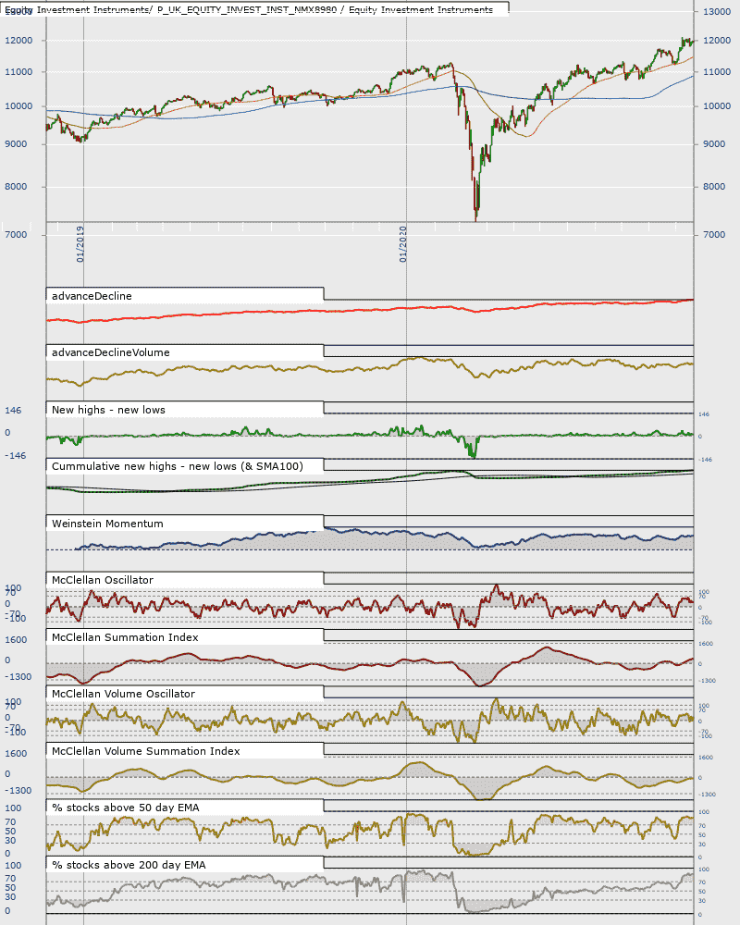Viewport: 740px width, 925px height.
Task: Click the McClellan Oscillator panel label
Action: coord(102,581)
